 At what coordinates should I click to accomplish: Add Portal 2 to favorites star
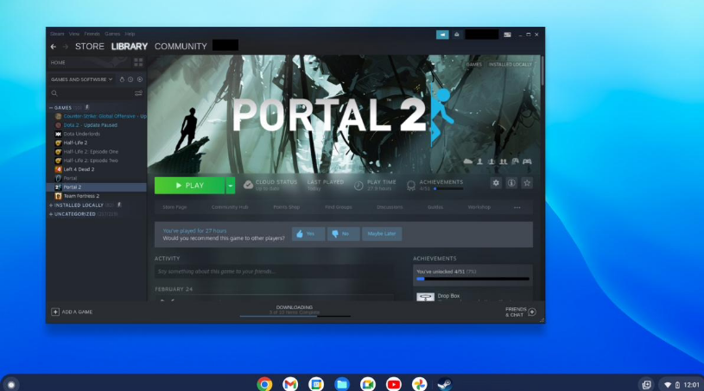tap(527, 183)
